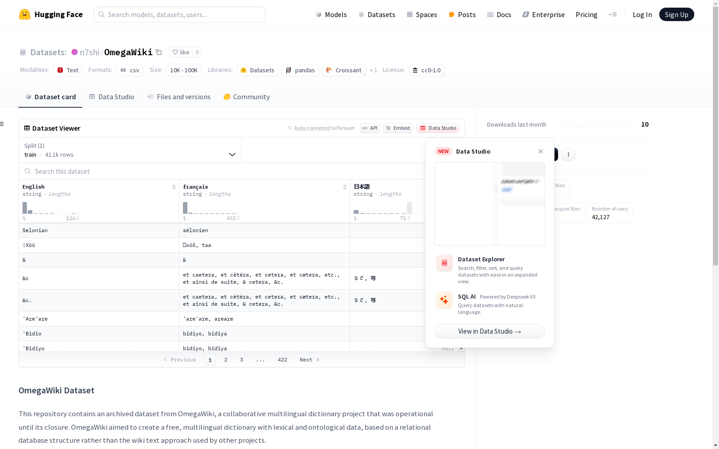The height and width of the screenshot is (449, 719).
Task: Expand the Split train dropdown
Action: 130,150
